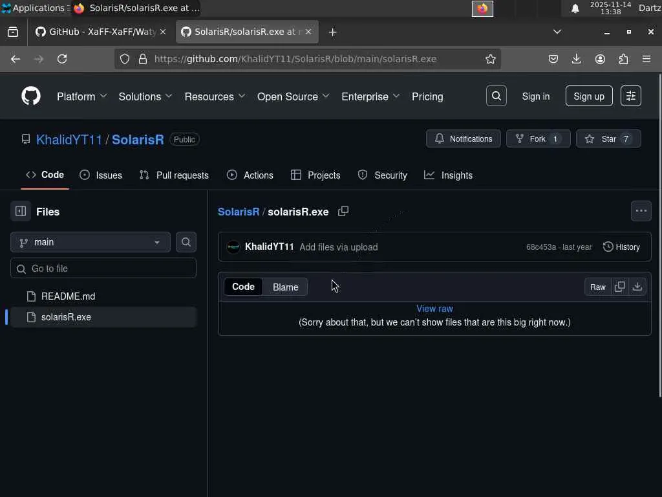
Task: List all tabs with the chevron button
Action: (557, 32)
